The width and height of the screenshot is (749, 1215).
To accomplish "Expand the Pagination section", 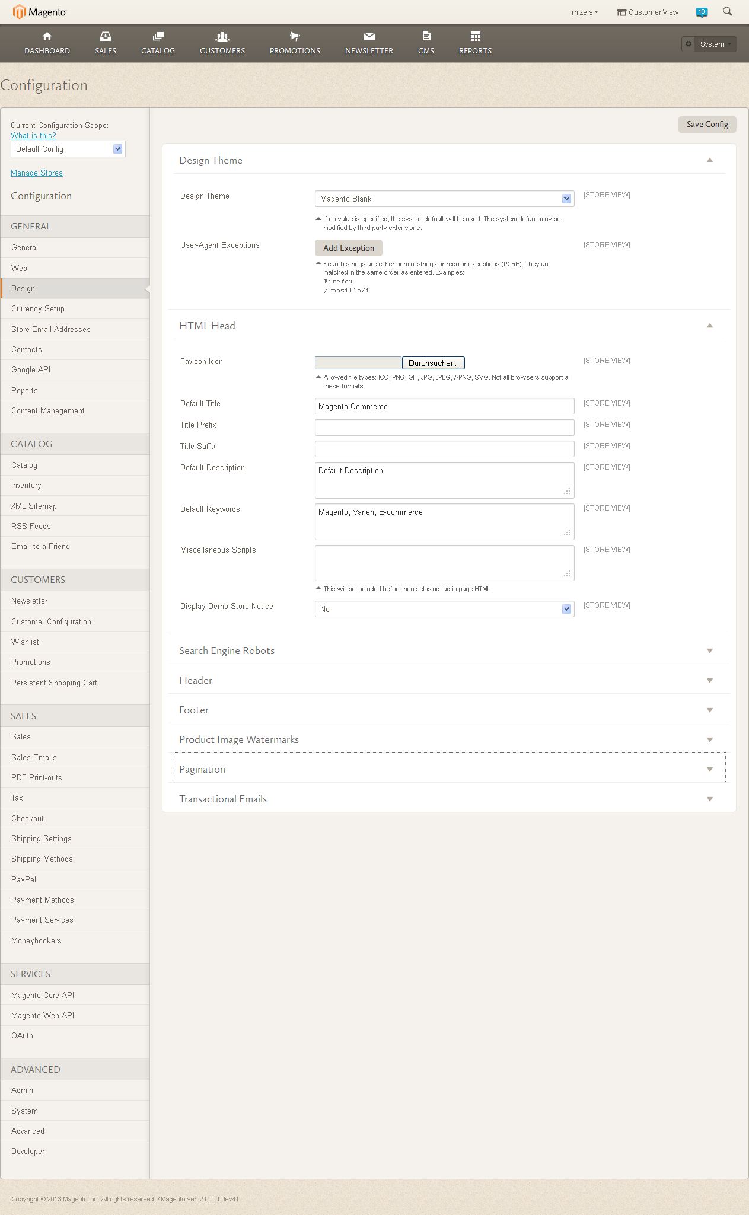I will click(710, 769).
